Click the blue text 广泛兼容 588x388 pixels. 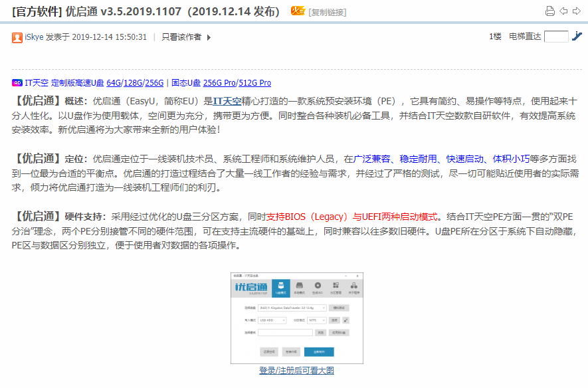pos(371,159)
